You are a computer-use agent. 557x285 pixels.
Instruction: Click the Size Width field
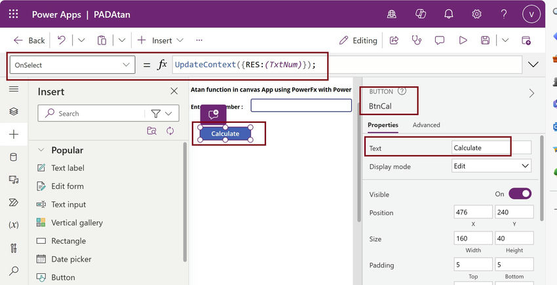coord(473,238)
